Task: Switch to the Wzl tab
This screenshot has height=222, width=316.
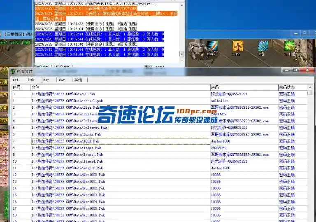Action: coord(16,80)
